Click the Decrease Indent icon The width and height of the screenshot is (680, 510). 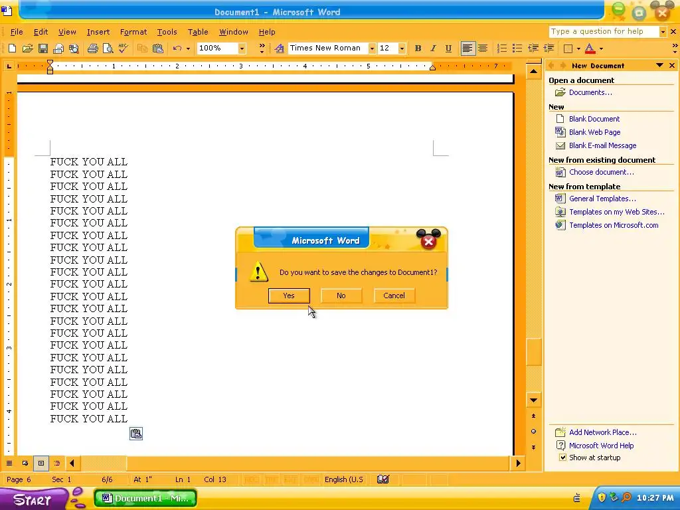tap(533, 48)
